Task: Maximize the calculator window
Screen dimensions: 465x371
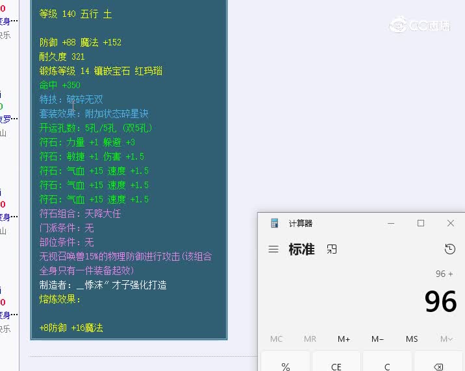Action: click(x=421, y=223)
